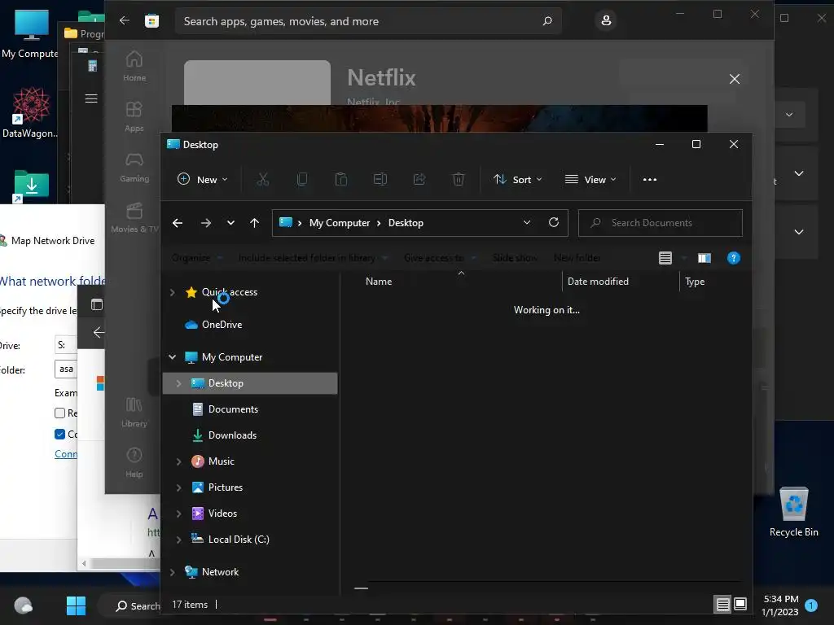The height and width of the screenshot is (625, 834).
Task: Close the Netflix panel with X button
Action: (x=735, y=79)
